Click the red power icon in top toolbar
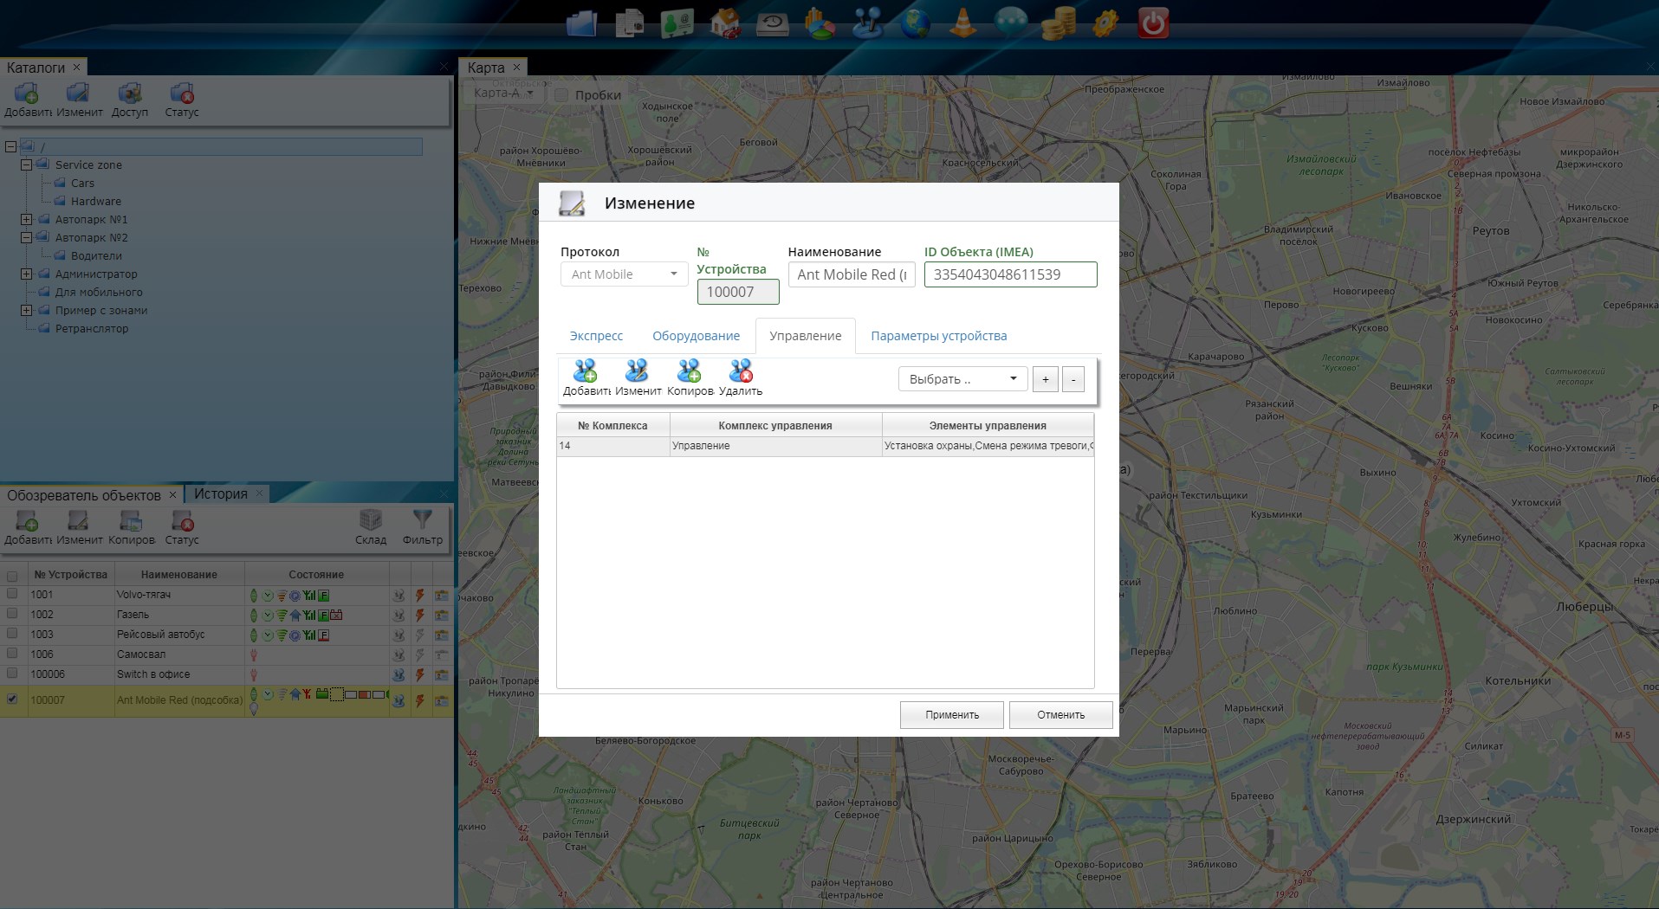Screen dimensions: 1659x909 click(1153, 23)
